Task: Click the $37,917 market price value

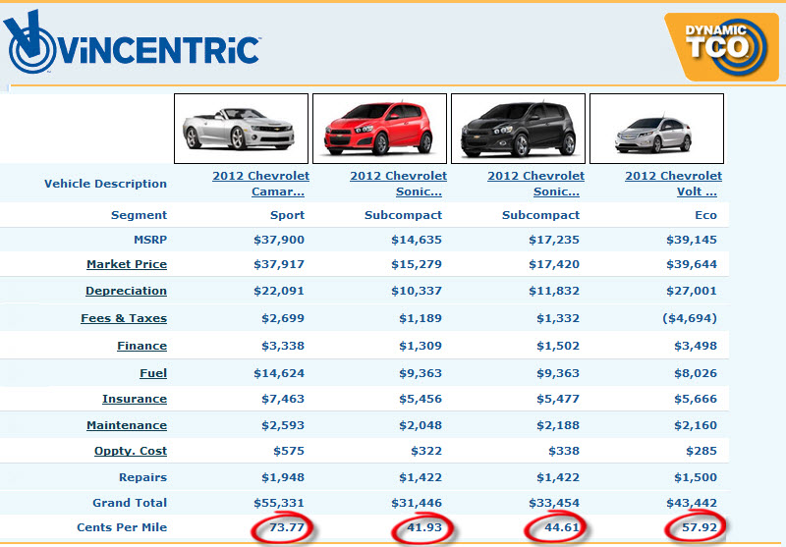Action: pos(279,264)
